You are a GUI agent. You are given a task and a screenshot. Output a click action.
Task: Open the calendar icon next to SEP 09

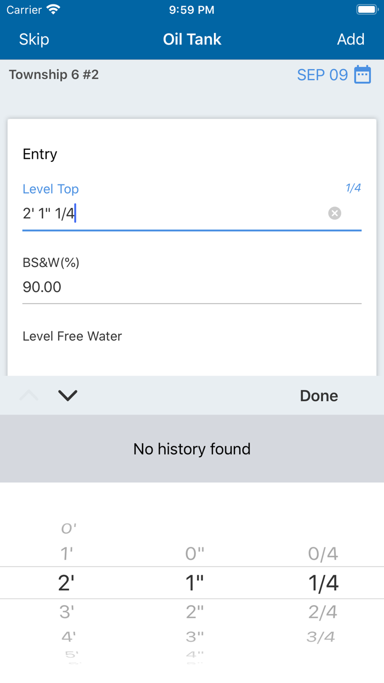[362, 75]
